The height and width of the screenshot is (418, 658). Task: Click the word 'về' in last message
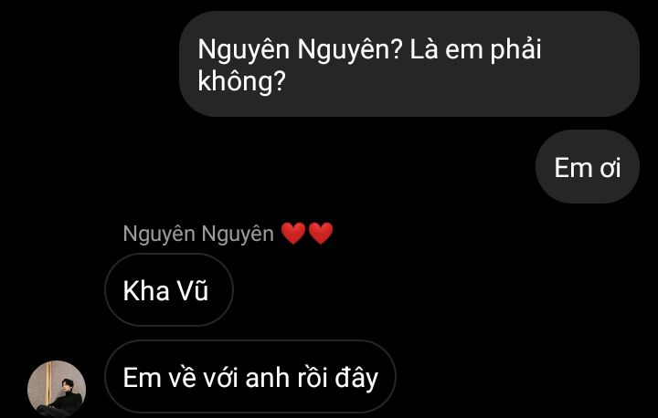coord(182,377)
